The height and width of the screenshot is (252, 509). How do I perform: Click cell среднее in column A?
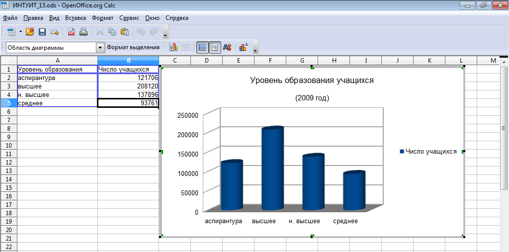coord(58,103)
